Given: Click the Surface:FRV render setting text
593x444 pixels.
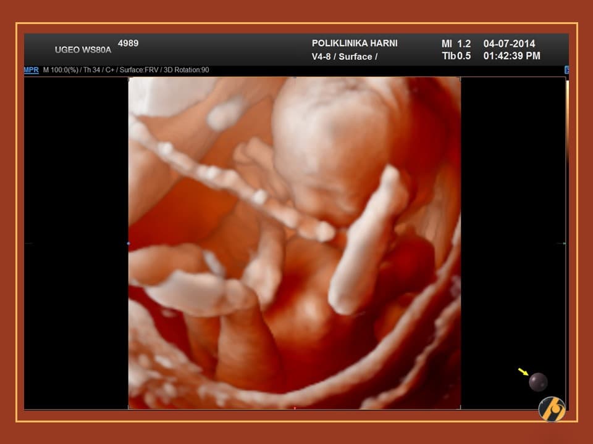Looking at the screenshot, I should (143, 70).
